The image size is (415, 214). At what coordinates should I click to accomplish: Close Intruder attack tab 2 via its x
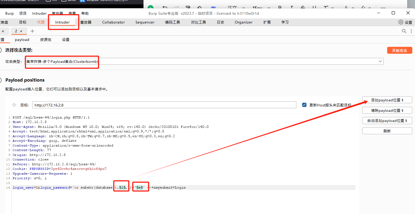pyautogui.click(x=21, y=31)
